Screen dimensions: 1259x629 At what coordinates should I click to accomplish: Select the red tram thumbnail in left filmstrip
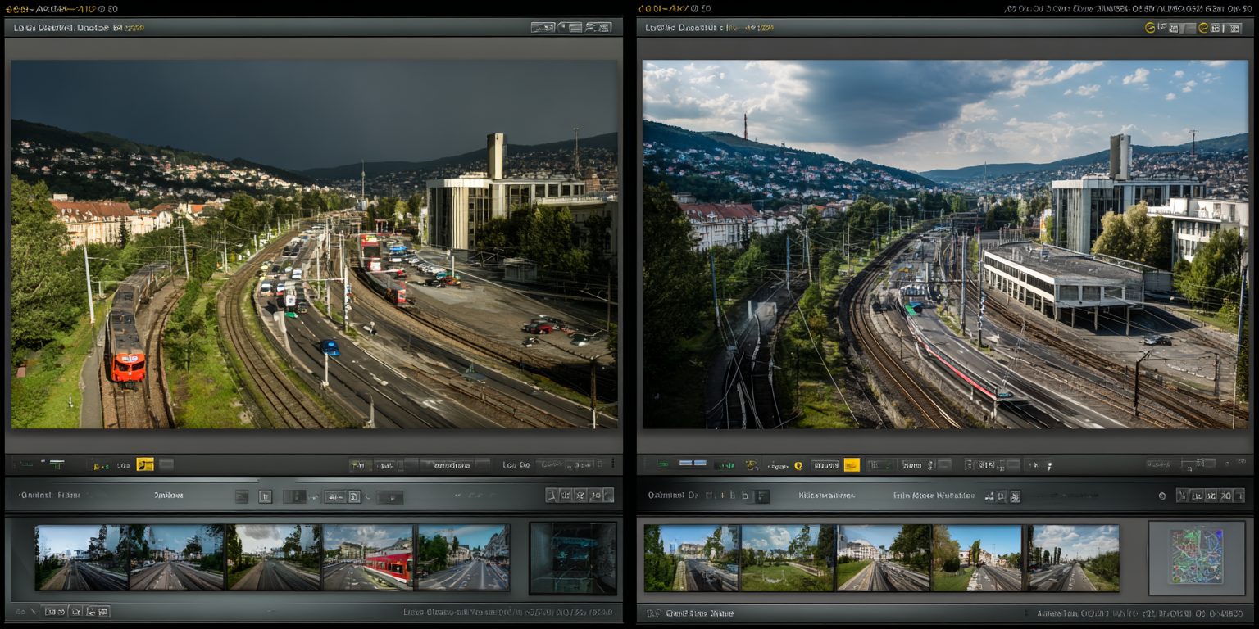(x=367, y=558)
